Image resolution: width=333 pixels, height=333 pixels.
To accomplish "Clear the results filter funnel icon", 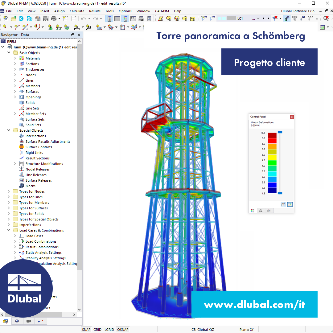I will [275, 18].
